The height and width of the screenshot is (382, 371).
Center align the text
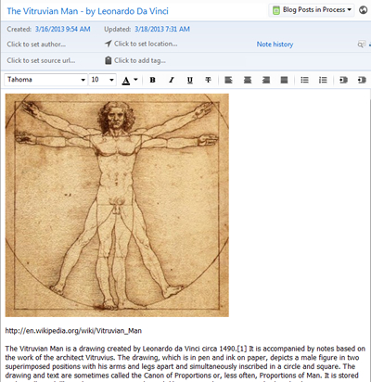click(x=248, y=80)
